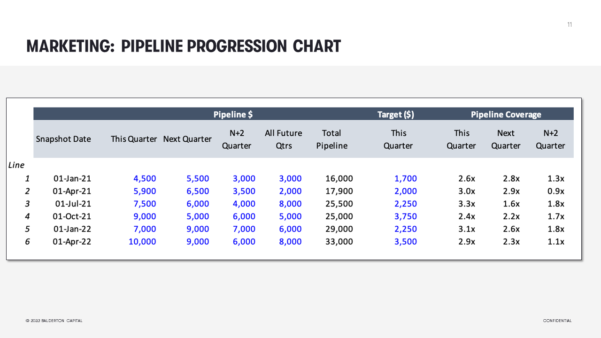
Task: Select the 3.3x coverage value
Action: point(467,203)
